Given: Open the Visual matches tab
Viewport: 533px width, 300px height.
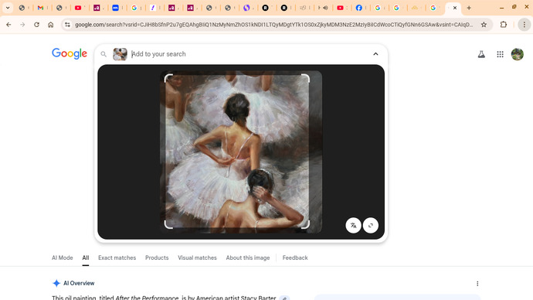Looking at the screenshot, I should [197, 257].
